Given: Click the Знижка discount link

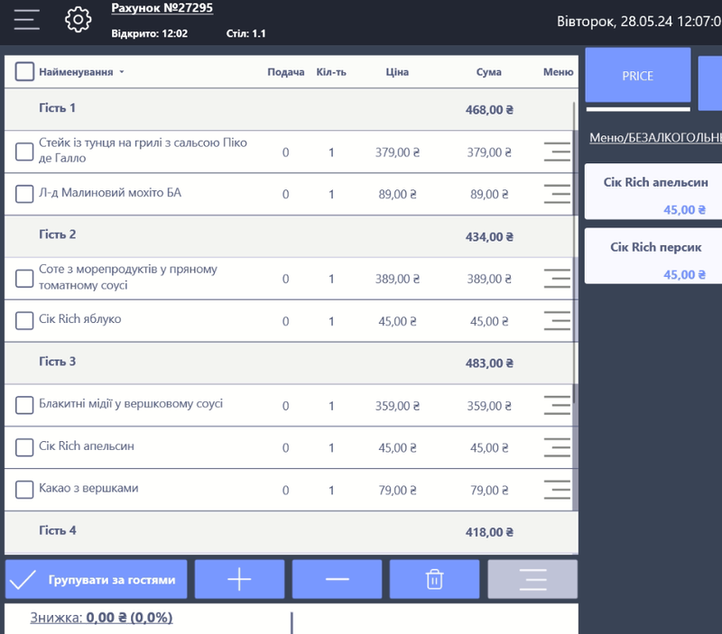Looking at the screenshot, I should pyautogui.click(x=101, y=618).
